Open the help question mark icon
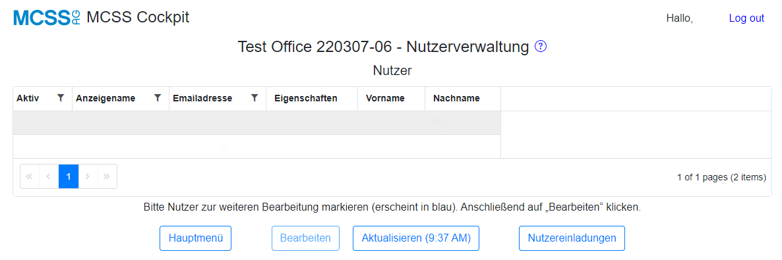 [x=541, y=47]
